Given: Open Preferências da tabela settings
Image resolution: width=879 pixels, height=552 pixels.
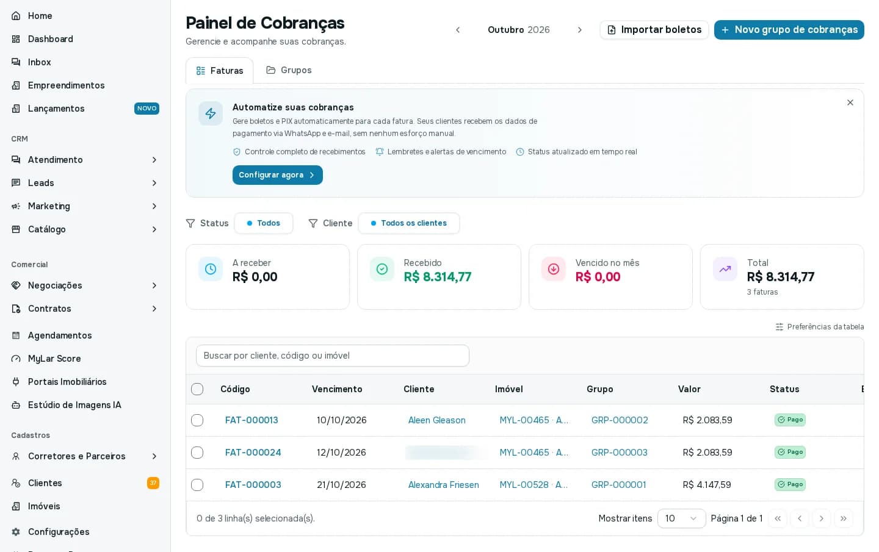Looking at the screenshot, I should tap(820, 327).
